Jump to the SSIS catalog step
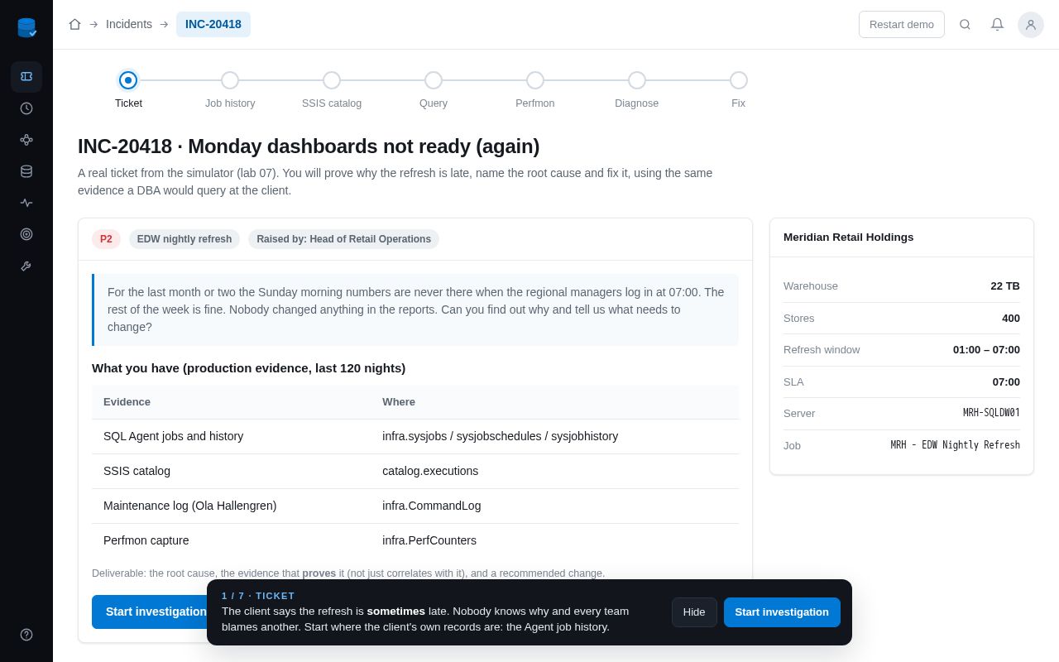 pos(332,80)
